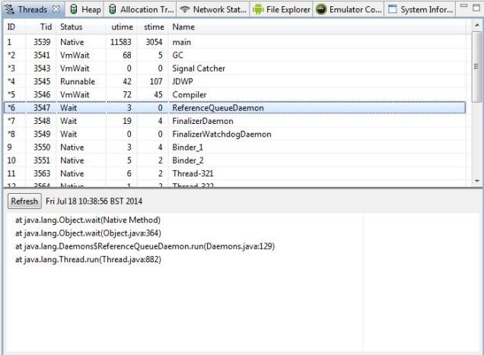
Task: Click the thread list scrollbar thumb
Action: pos(477,66)
